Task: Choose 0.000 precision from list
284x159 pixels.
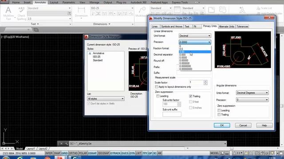Action: click(195, 55)
